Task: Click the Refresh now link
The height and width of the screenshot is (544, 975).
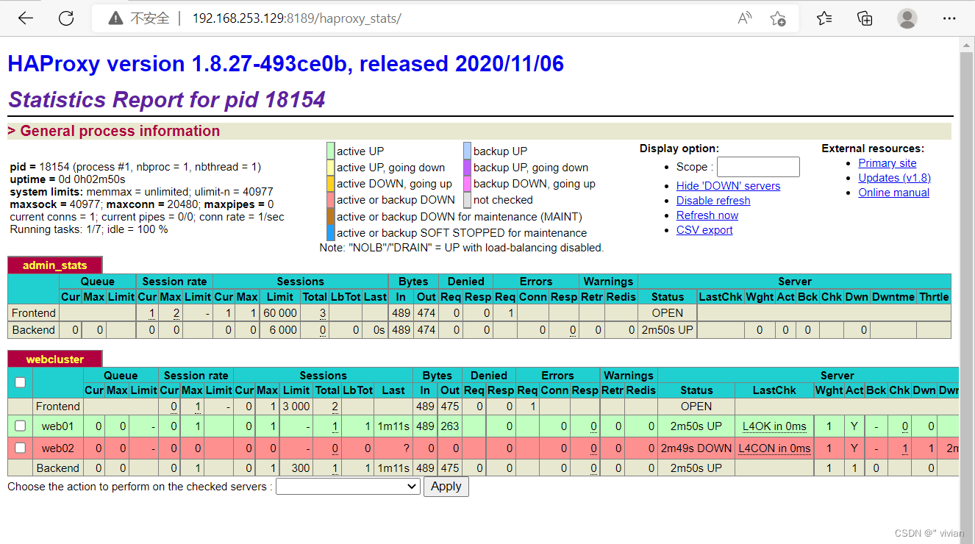Action: click(707, 215)
